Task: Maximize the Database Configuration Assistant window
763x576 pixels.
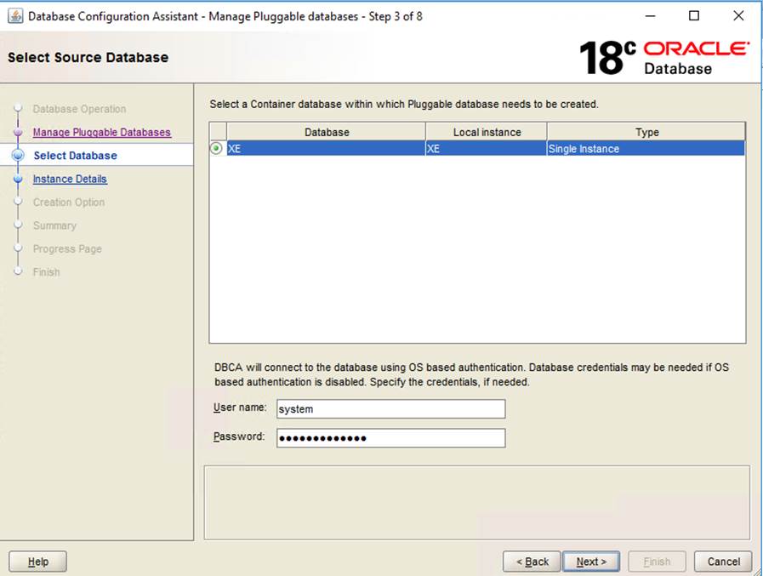Action: [x=694, y=16]
